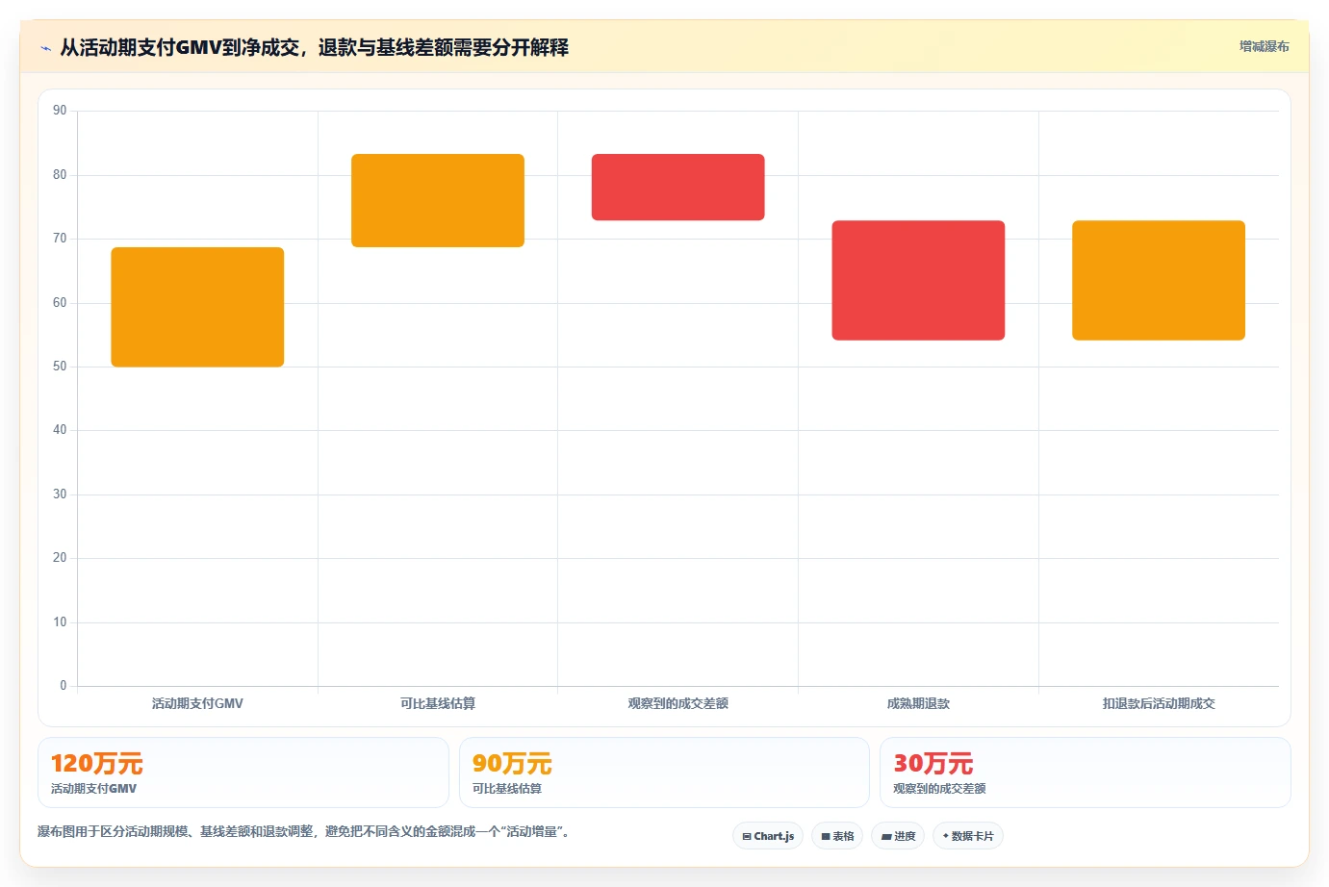This screenshot has width=1329, height=887.
Task: Click the orange 活动期支付GMV waterfall bar
Action: tap(197, 307)
